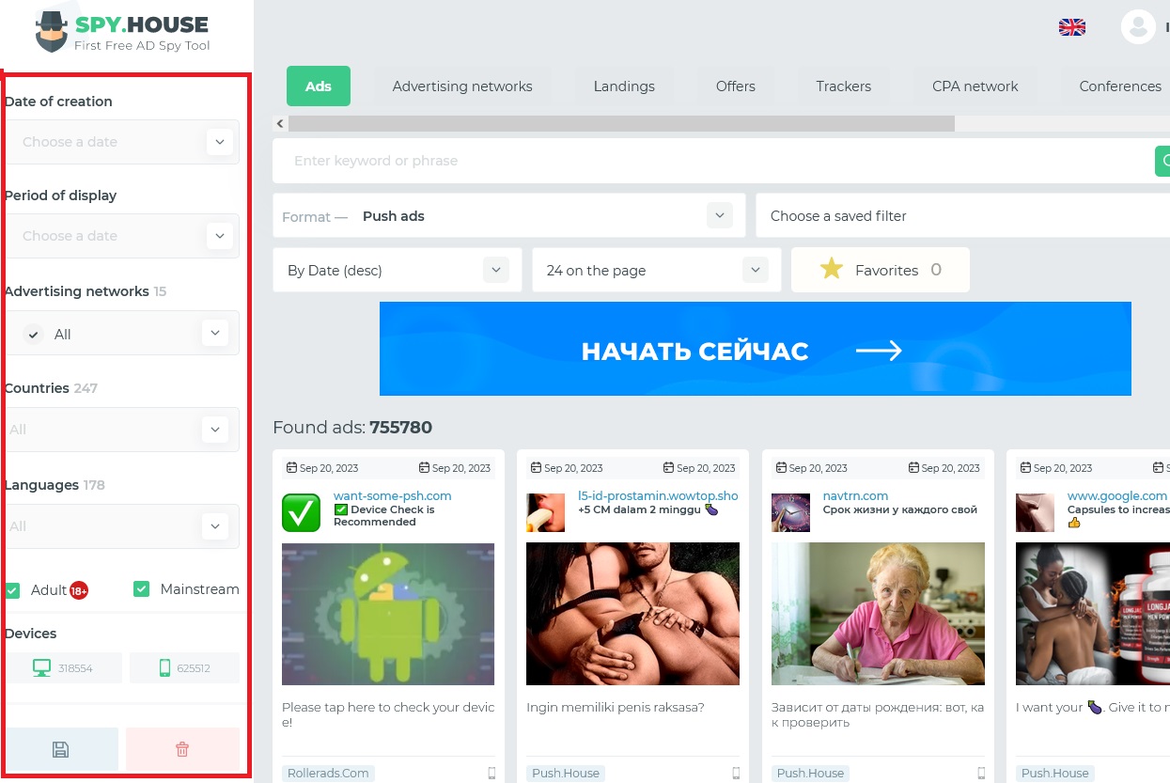Select the Ads tab
Image resolution: width=1170 pixels, height=783 pixels.
point(319,86)
